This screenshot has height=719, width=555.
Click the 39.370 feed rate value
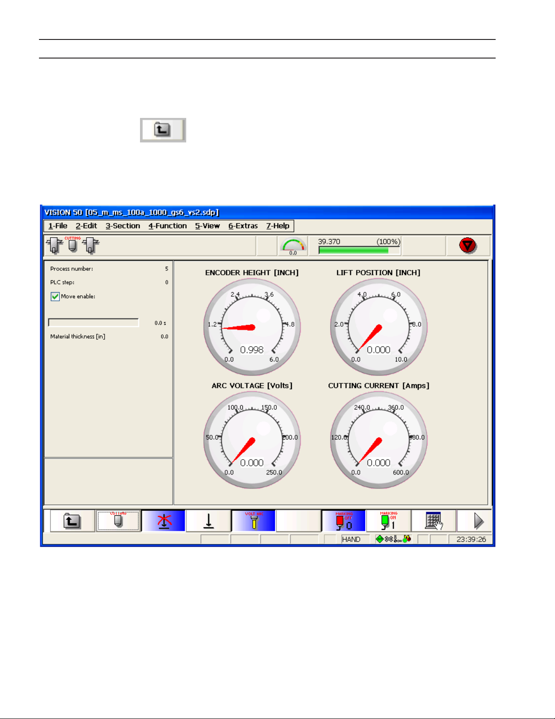[329, 242]
